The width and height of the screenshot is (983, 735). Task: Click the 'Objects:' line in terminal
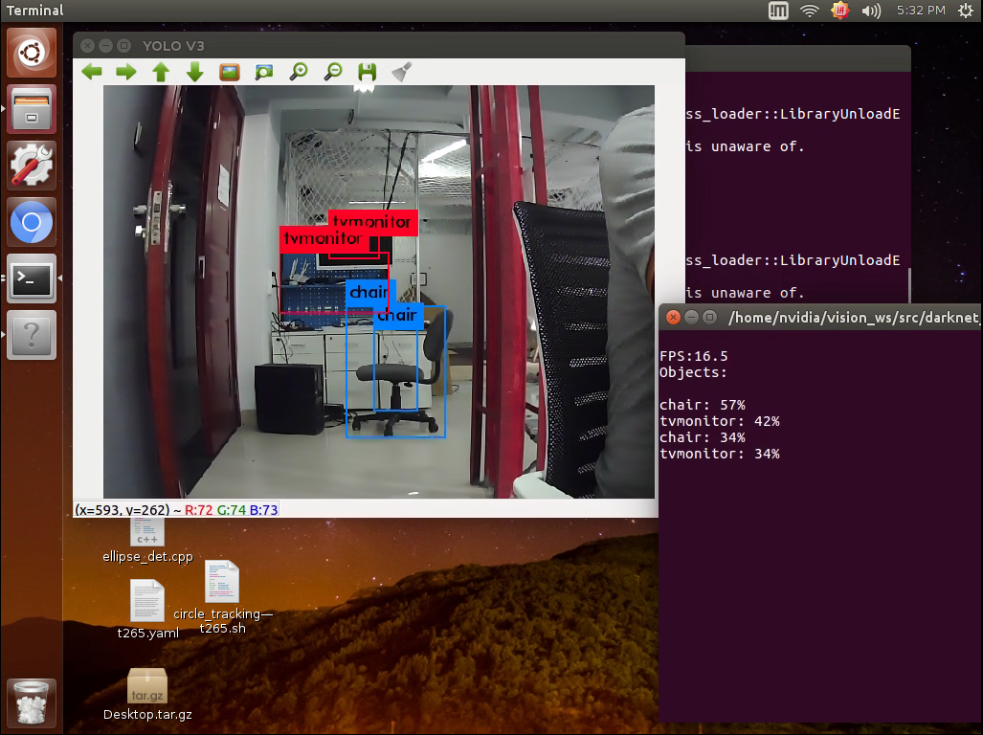click(693, 372)
